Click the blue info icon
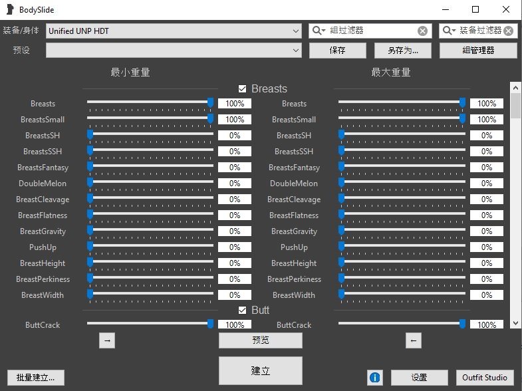522x391 pixels. (375, 377)
